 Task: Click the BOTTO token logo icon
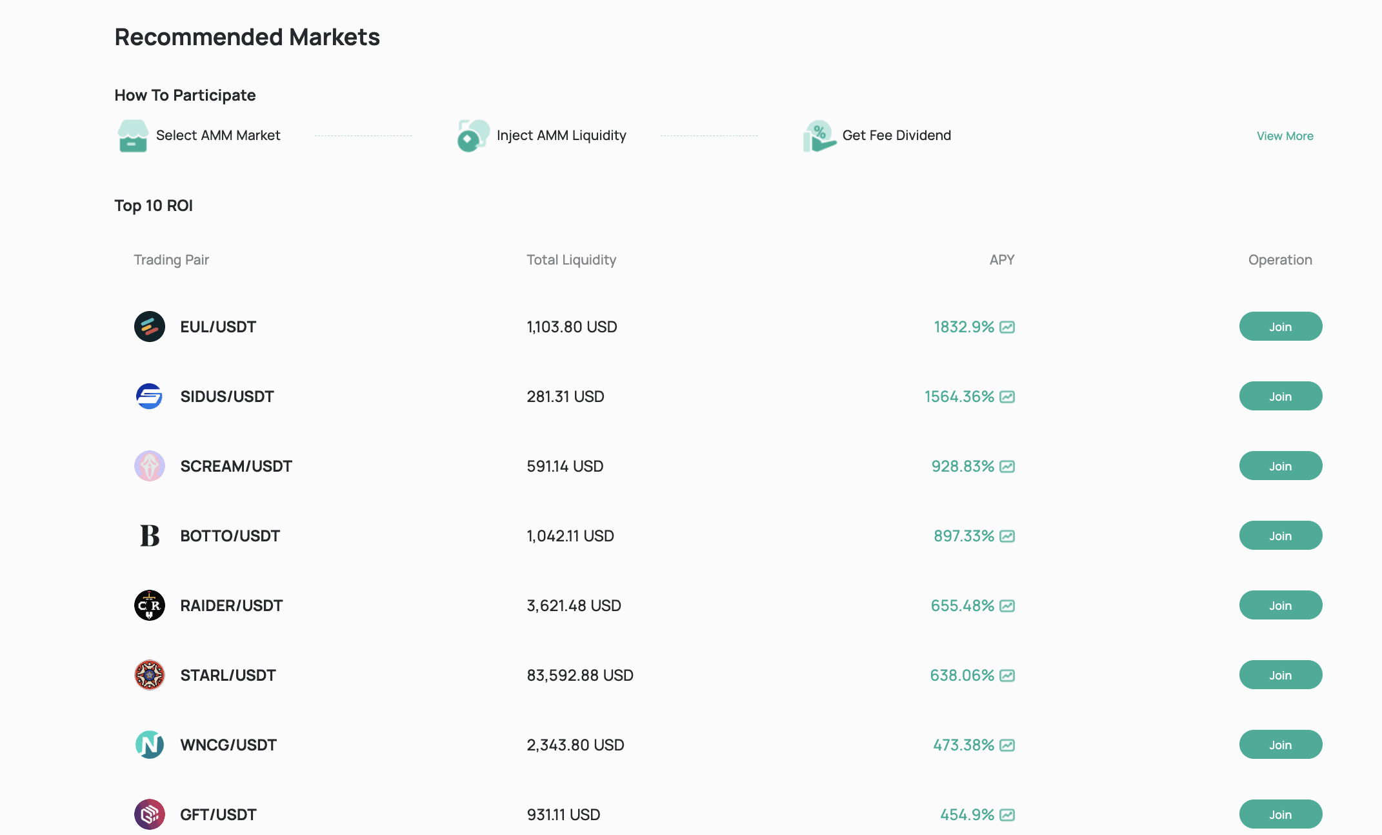coord(150,536)
